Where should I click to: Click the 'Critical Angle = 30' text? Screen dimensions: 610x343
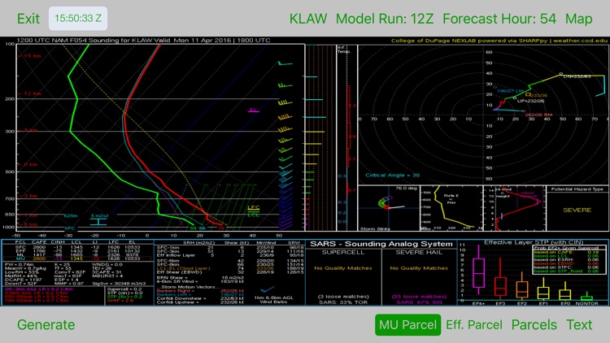[392, 175]
